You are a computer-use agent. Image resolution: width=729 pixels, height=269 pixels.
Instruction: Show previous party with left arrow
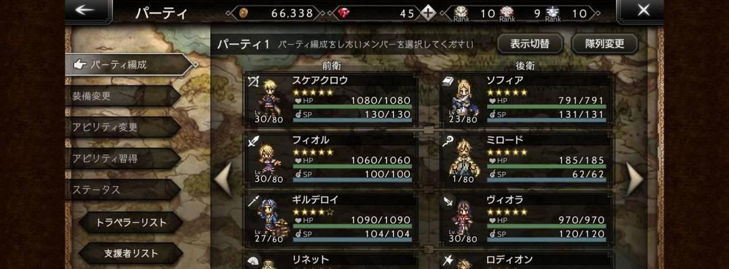pos(223,180)
